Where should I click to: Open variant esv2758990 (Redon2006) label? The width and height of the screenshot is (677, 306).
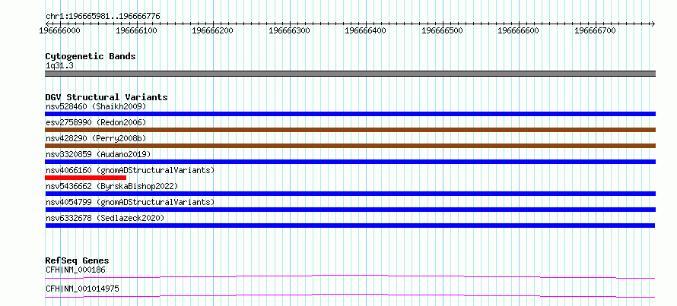coord(96,122)
